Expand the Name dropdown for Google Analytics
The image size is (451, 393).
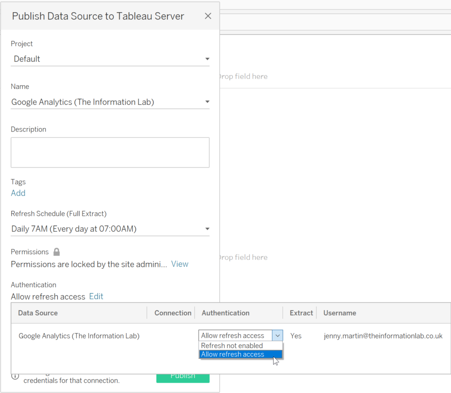pos(110,102)
